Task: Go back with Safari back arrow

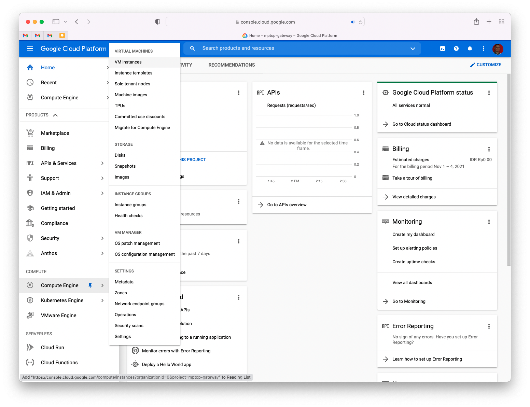Action: (x=77, y=22)
